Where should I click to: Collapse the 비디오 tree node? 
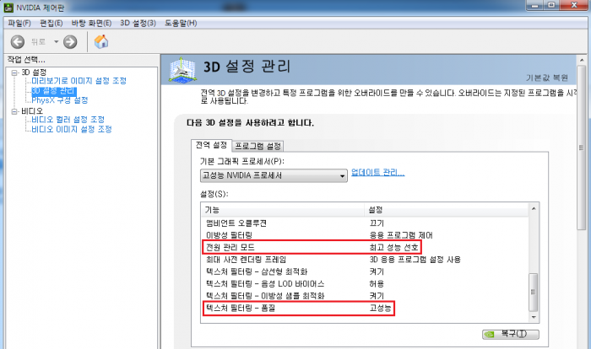click(14, 111)
